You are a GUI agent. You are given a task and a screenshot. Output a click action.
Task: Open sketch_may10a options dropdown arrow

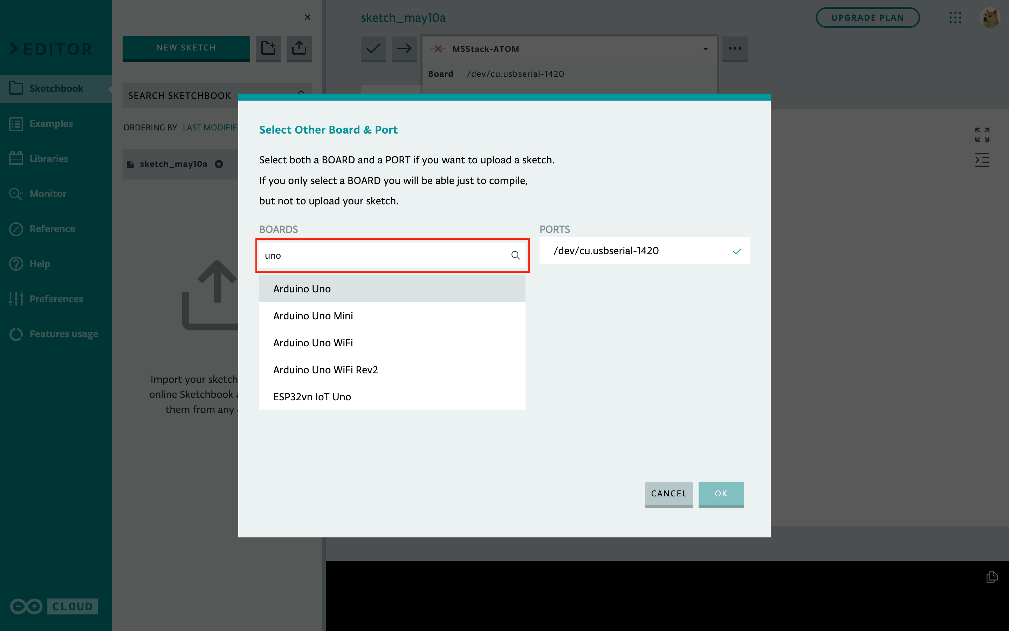pyautogui.click(x=219, y=164)
